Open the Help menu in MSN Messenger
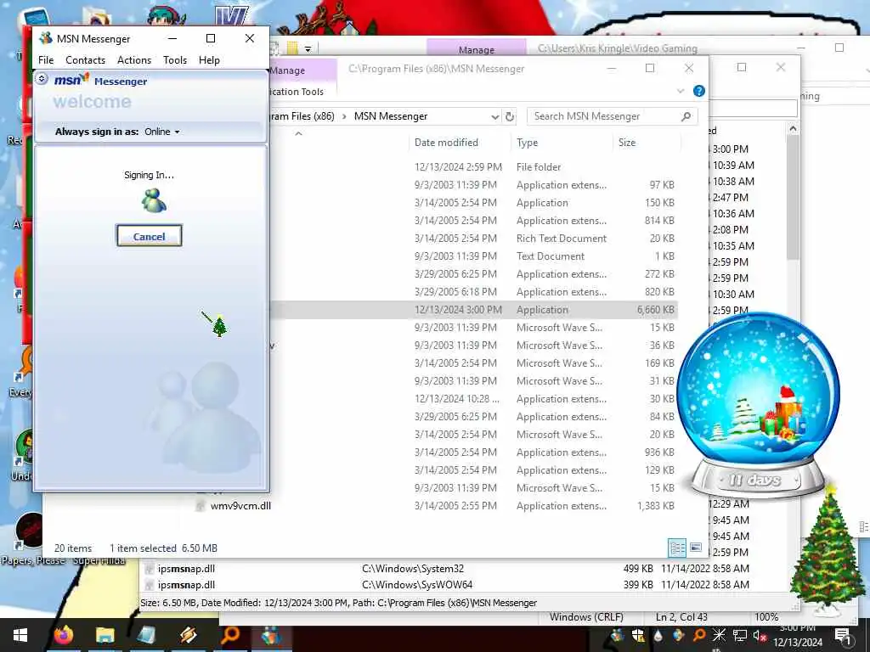The width and height of the screenshot is (870, 652). [209, 60]
